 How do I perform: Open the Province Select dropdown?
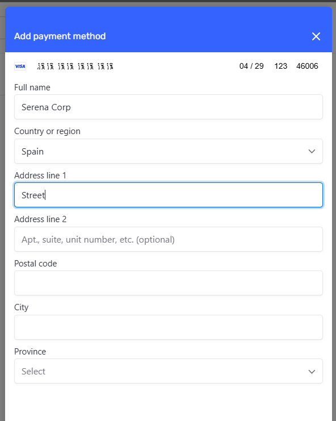[169, 371]
